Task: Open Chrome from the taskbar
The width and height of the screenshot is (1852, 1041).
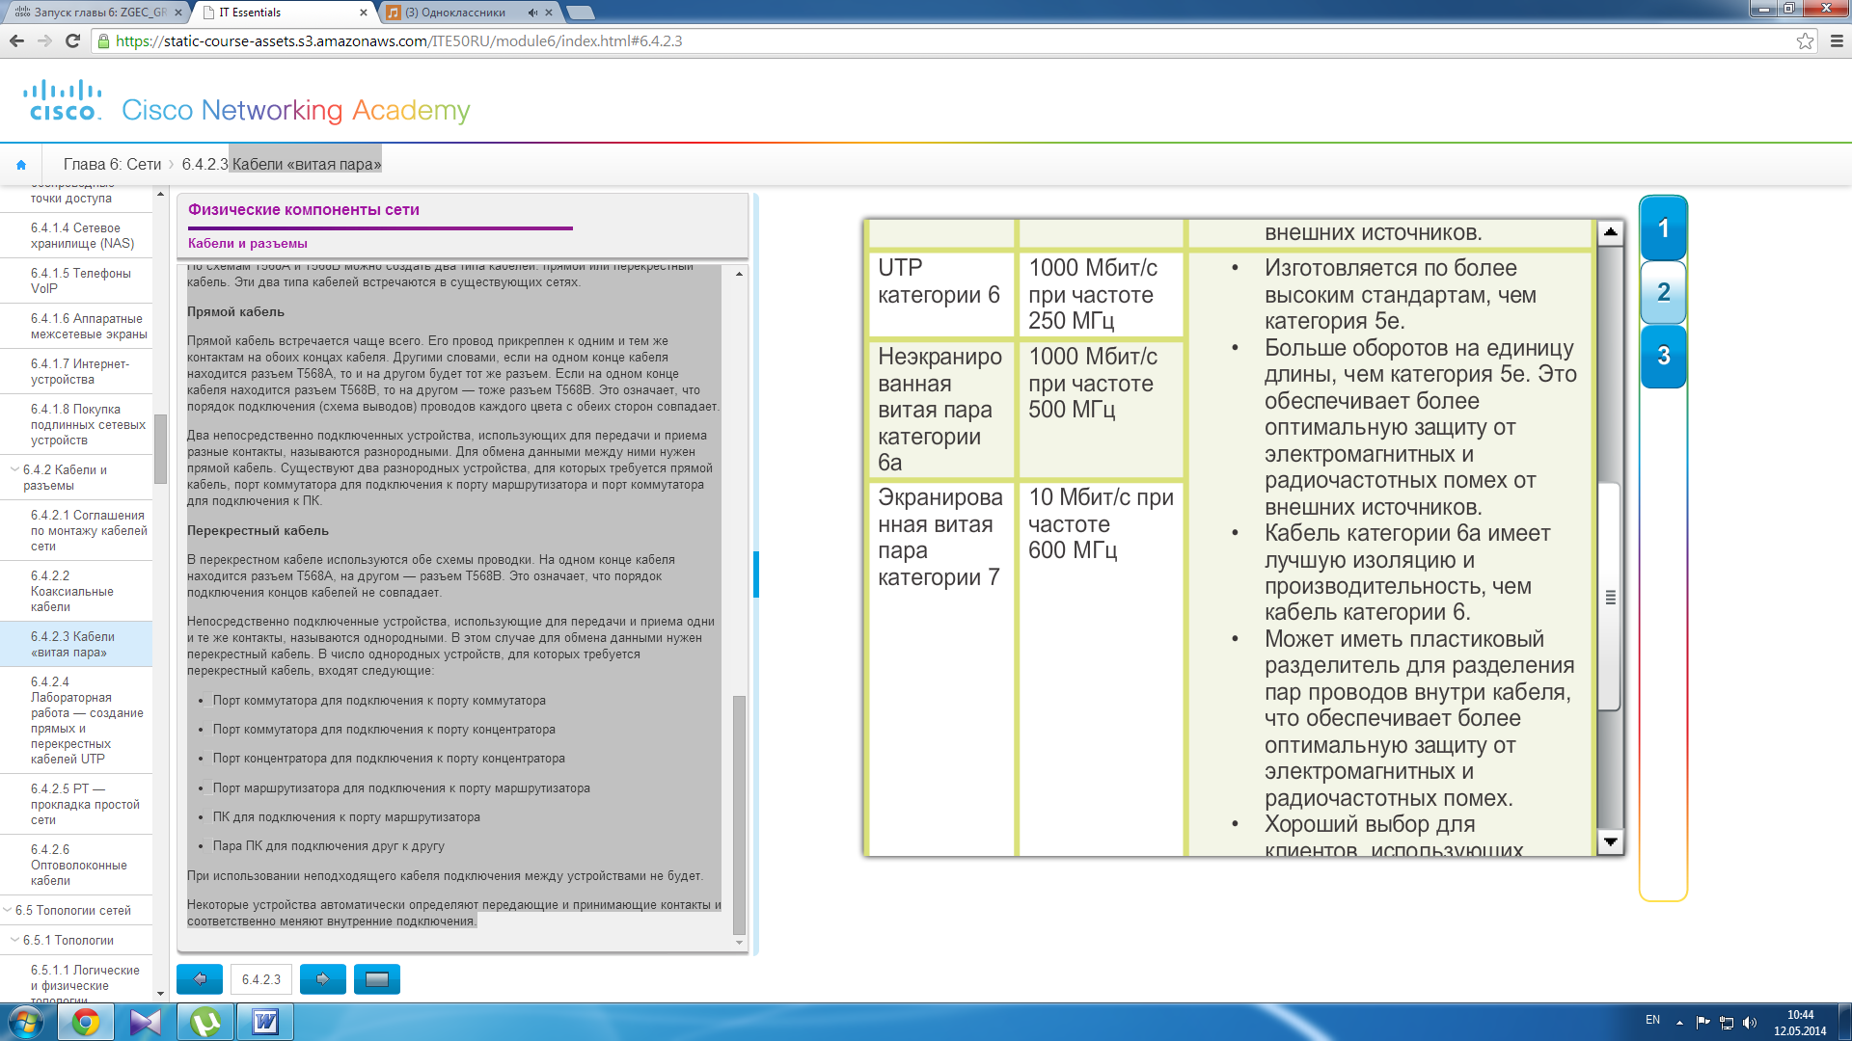Action: (86, 1022)
